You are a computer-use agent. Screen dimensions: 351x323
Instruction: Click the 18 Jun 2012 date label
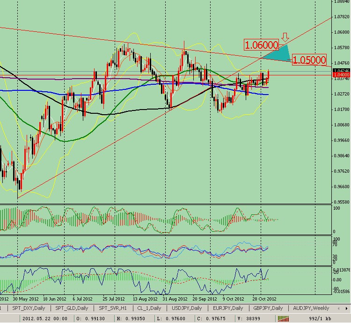tap(55, 299)
